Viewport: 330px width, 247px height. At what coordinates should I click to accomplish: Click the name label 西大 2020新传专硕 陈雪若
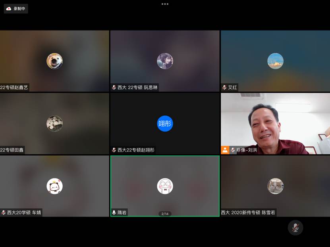pyautogui.click(x=248, y=213)
